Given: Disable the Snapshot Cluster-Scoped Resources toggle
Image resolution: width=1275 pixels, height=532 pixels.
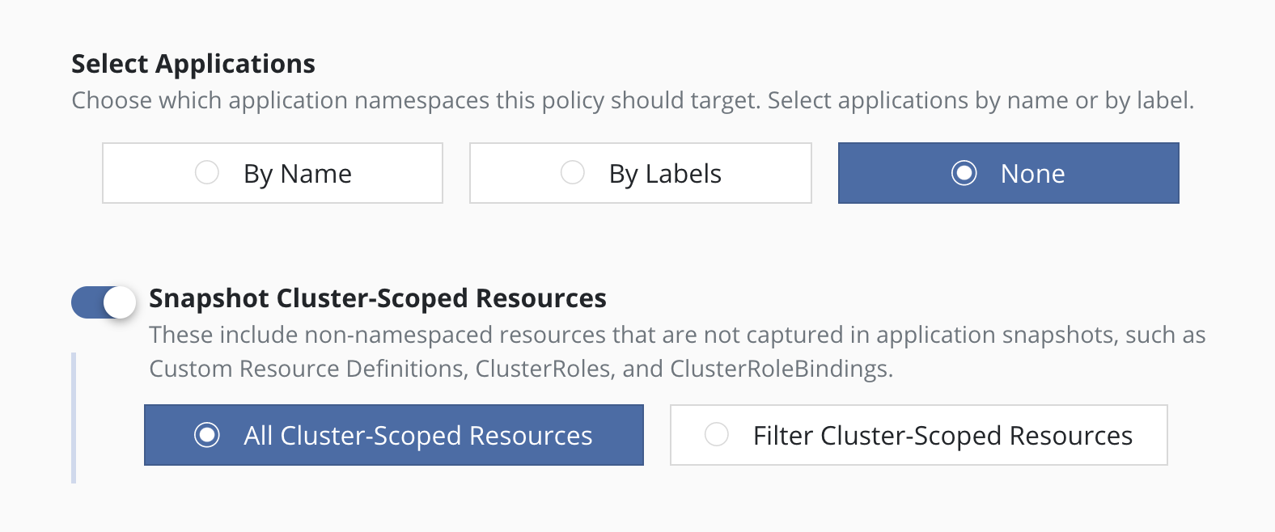Looking at the screenshot, I should coord(103,299).
